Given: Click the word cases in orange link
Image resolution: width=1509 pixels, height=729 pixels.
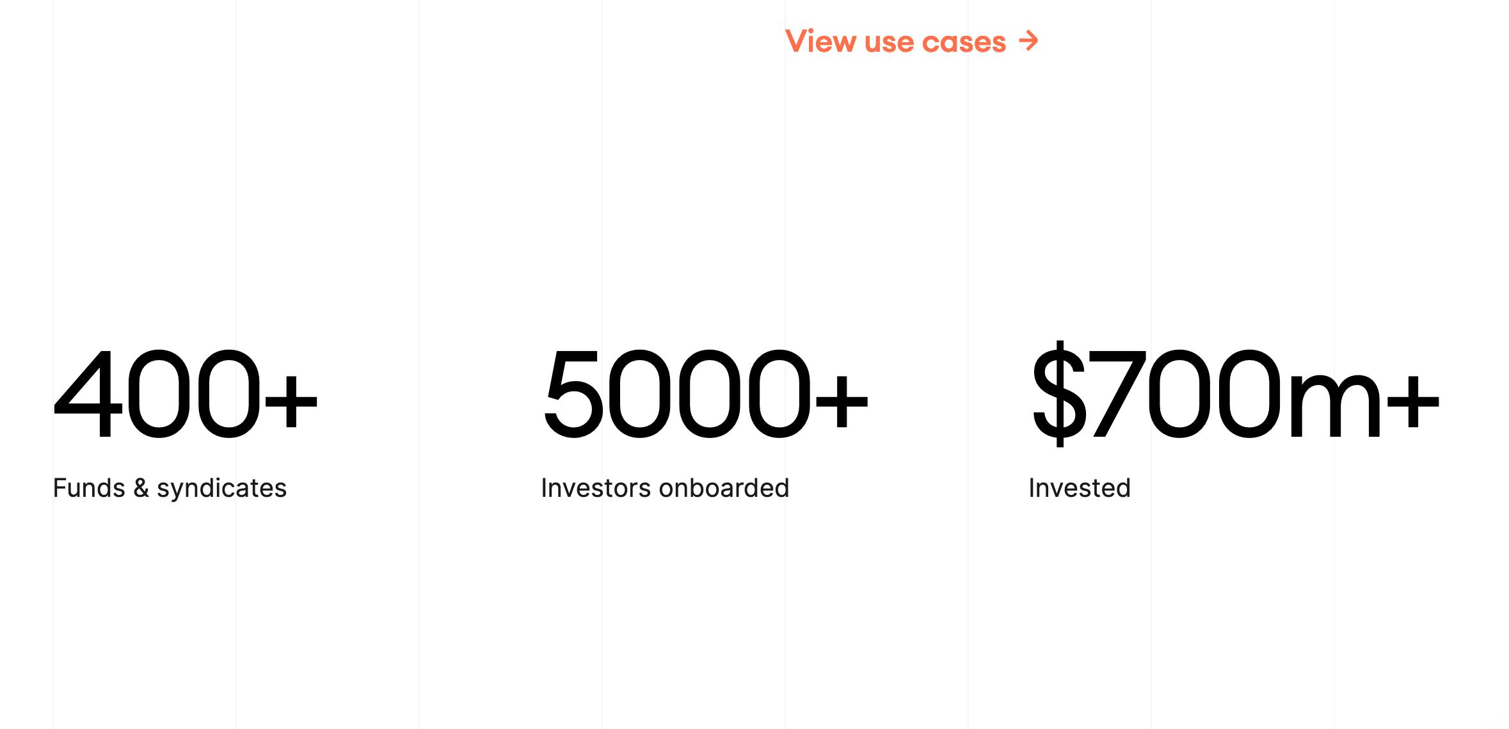Looking at the screenshot, I should click(x=964, y=42).
